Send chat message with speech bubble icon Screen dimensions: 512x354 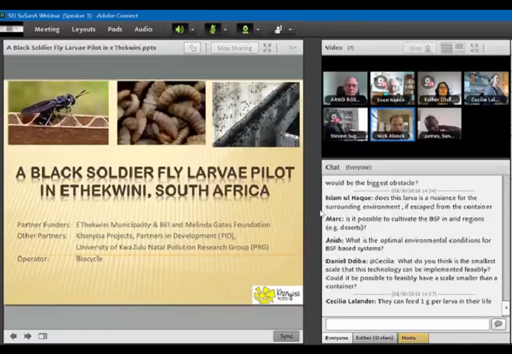coord(498,324)
